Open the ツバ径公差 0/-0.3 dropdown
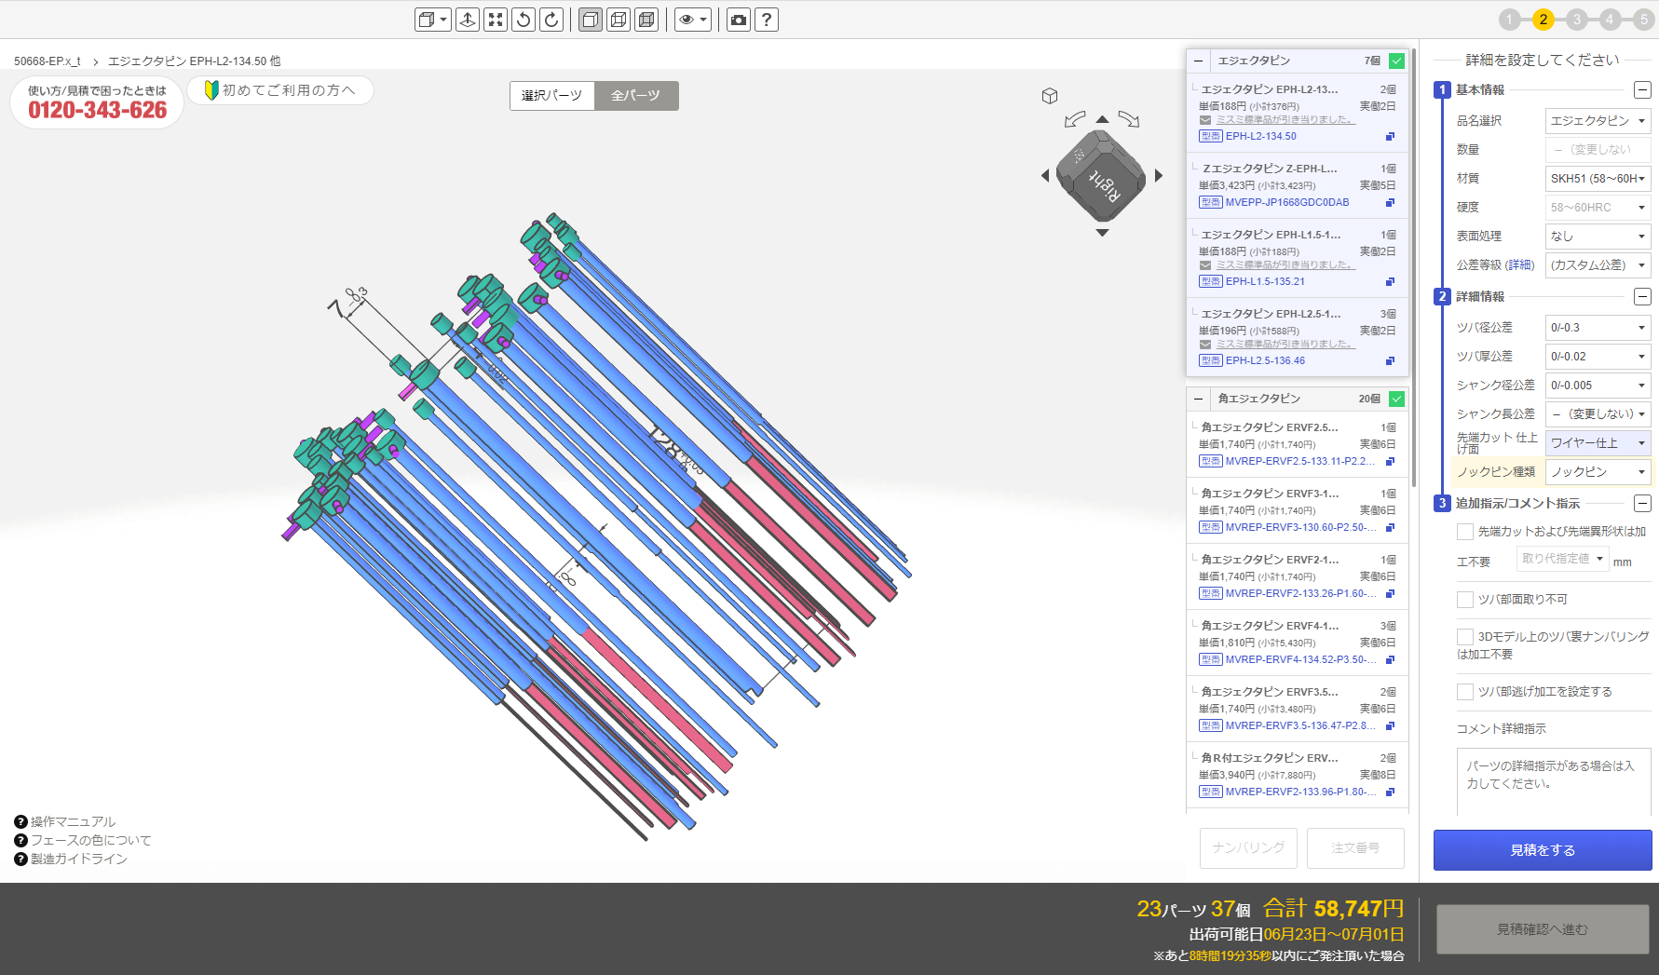Viewport: 1659px width, 975px height. (x=1597, y=328)
